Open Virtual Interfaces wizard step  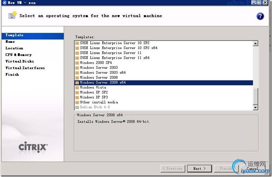point(25,68)
